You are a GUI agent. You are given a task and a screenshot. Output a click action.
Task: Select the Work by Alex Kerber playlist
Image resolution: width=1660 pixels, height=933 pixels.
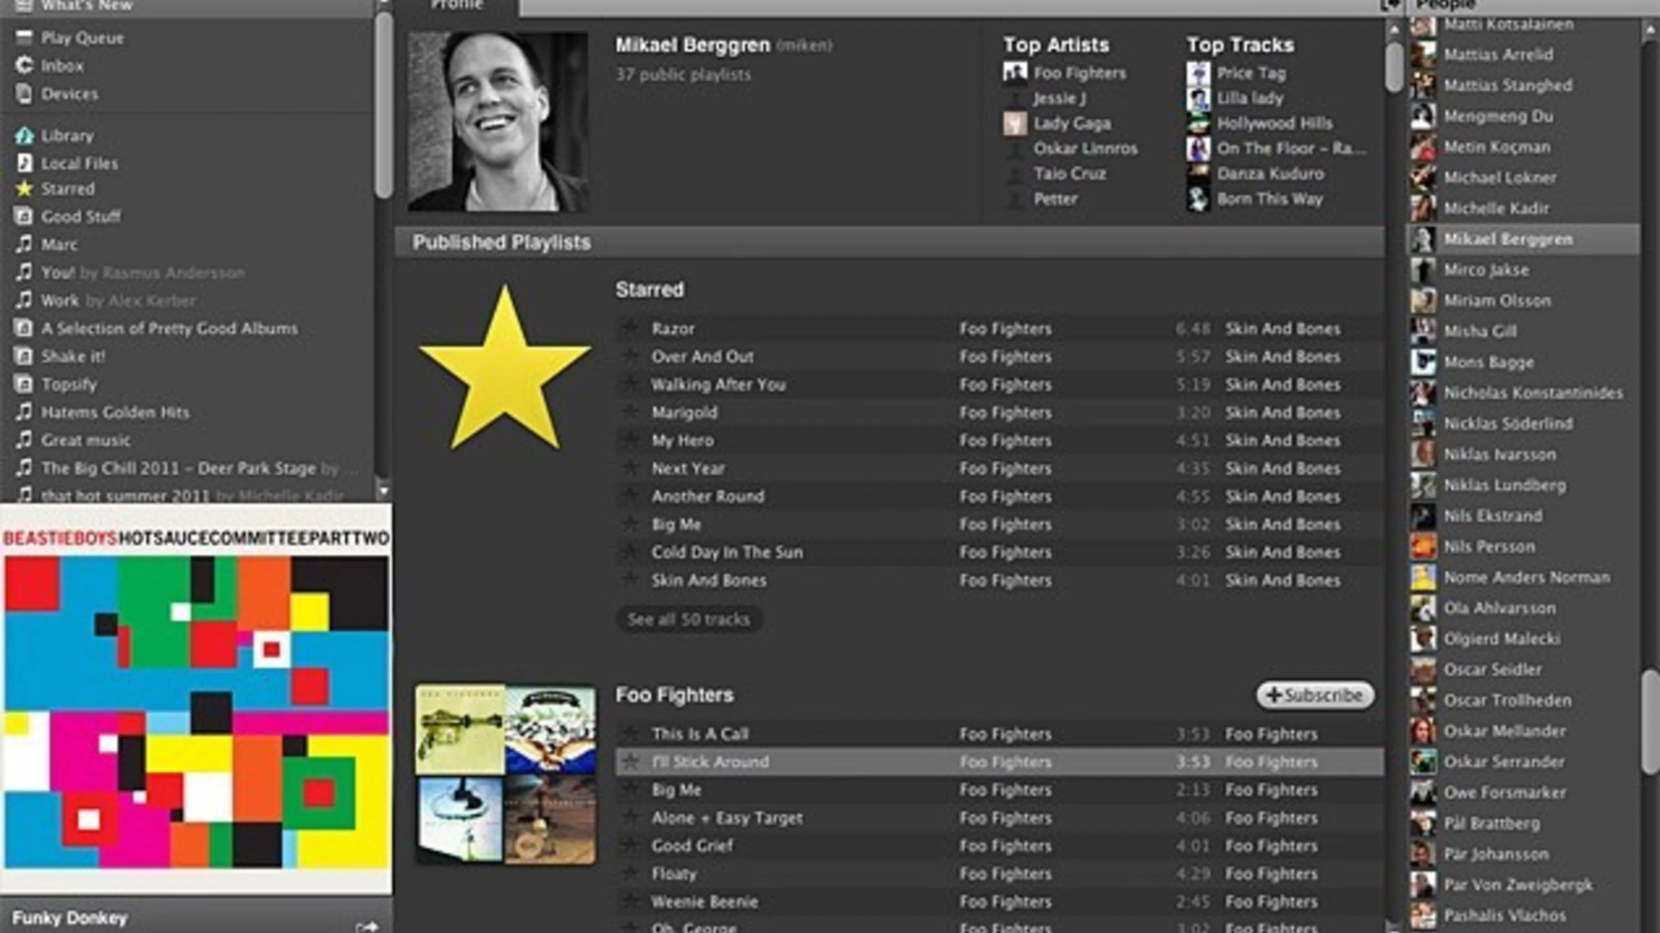click(118, 300)
